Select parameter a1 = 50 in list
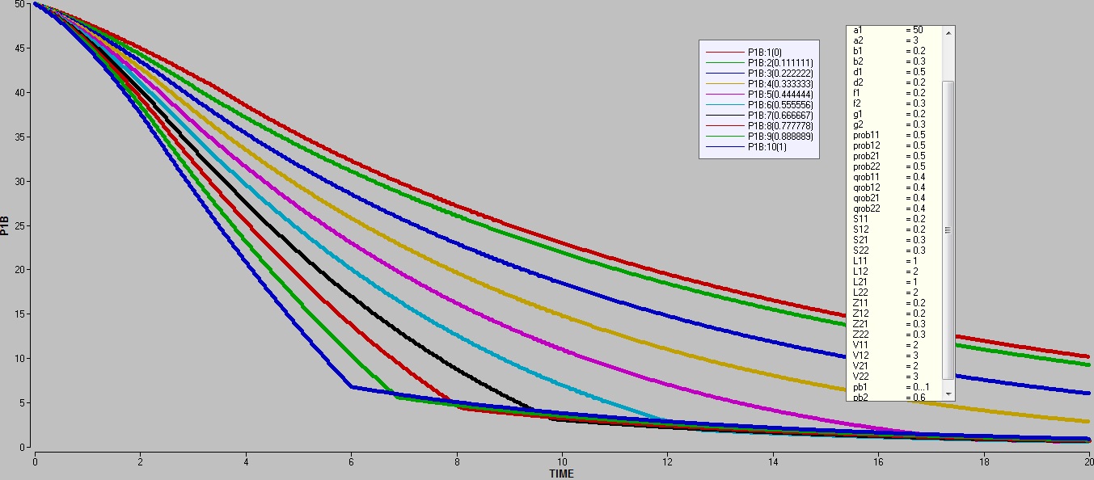1094x480 pixels. pos(889,30)
